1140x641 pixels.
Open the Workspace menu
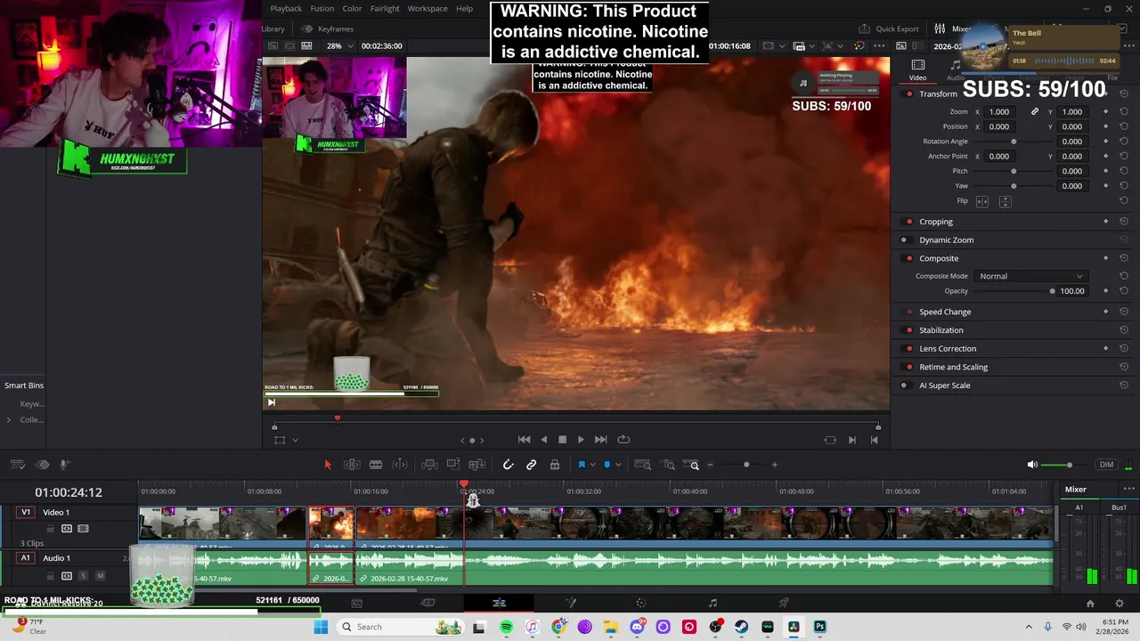point(427,8)
